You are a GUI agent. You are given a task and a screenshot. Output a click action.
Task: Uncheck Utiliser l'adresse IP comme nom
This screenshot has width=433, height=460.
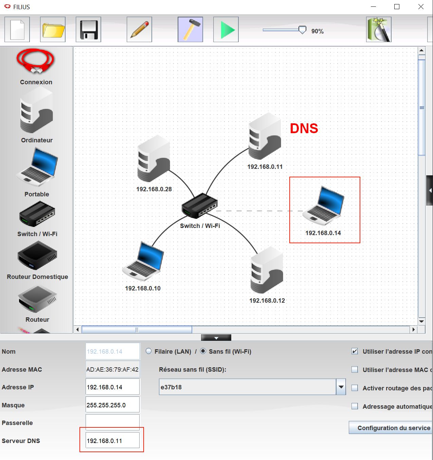(355, 351)
